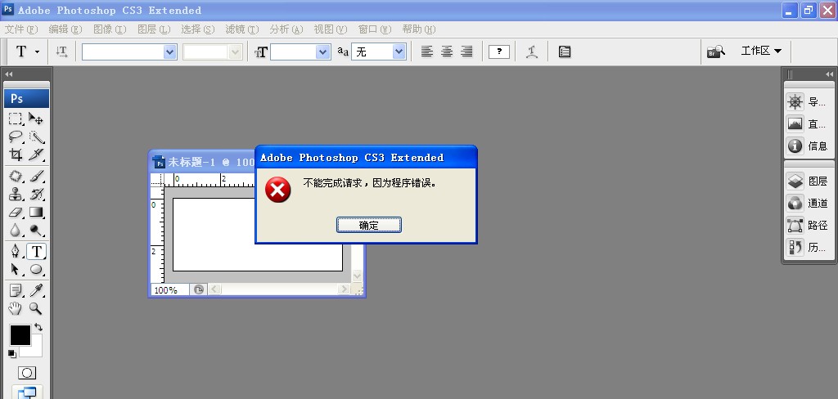
Task: Select the Brush tool
Action: 36,177
